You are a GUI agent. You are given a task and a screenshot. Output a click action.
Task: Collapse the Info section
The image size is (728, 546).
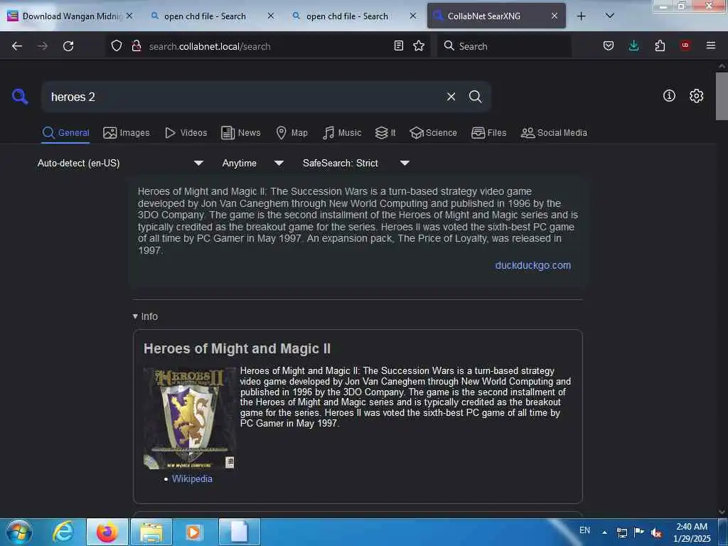[x=145, y=316]
